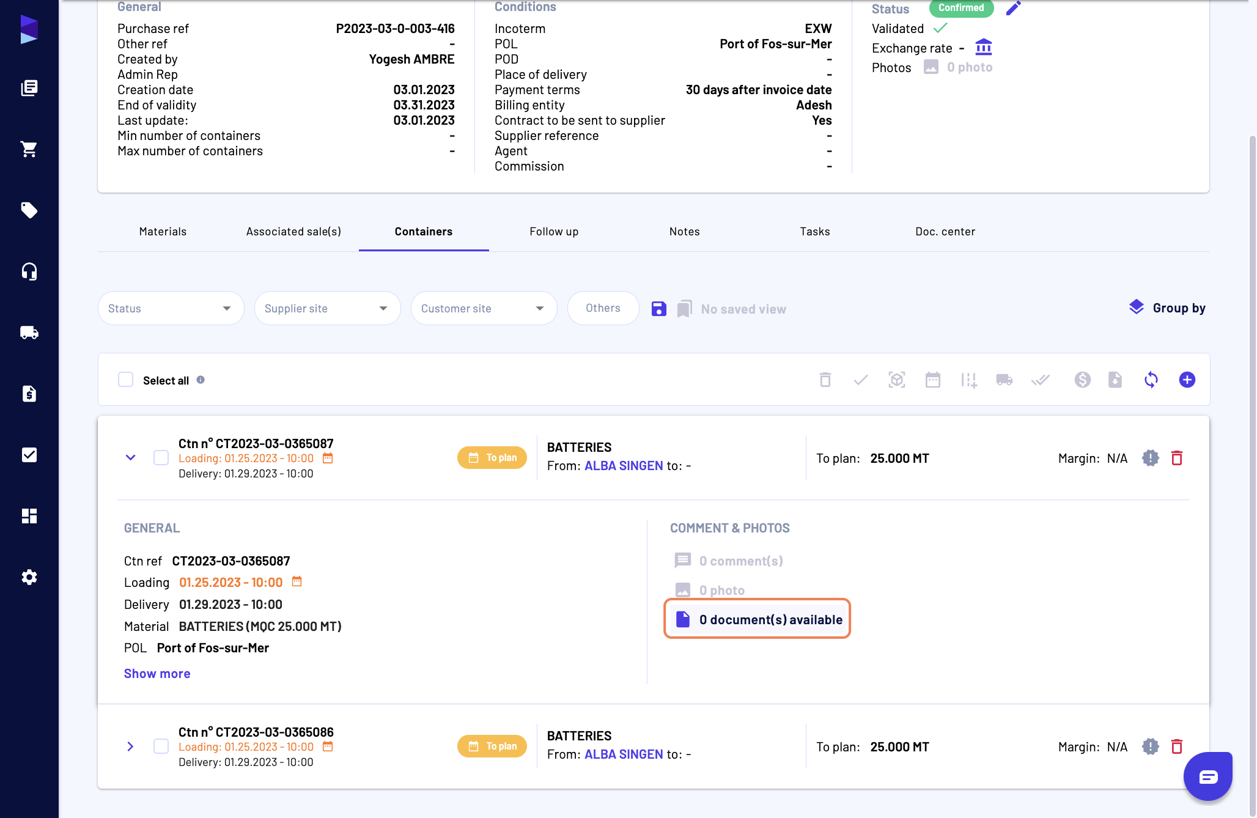Screen dimensions: 1257x818
Task: Delete container CT2023-03-0365087 via trash icon
Action: coord(1176,458)
